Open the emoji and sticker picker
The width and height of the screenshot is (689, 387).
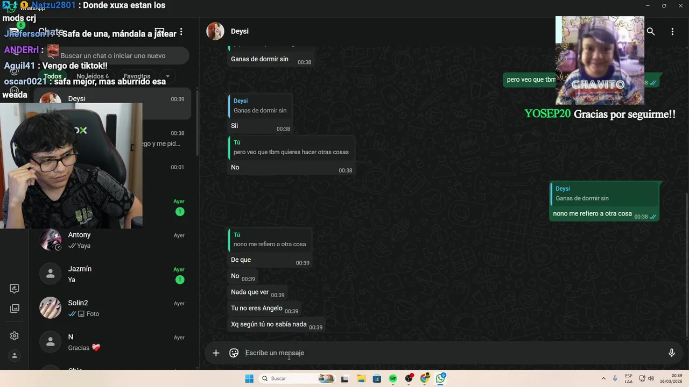pos(234,353)
